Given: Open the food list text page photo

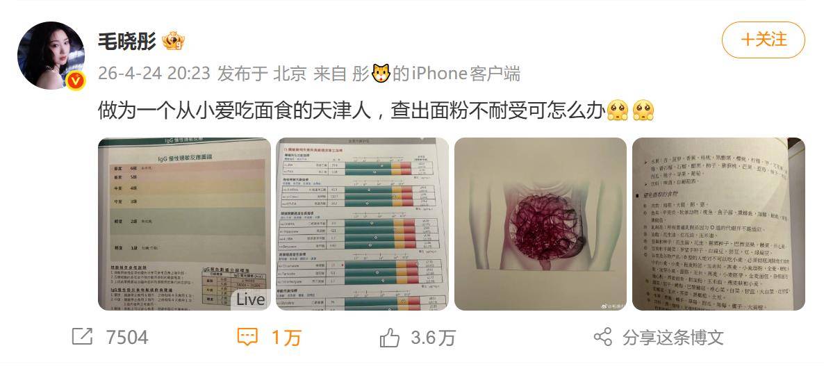Looking at the screenshot, I should point(718,224).
